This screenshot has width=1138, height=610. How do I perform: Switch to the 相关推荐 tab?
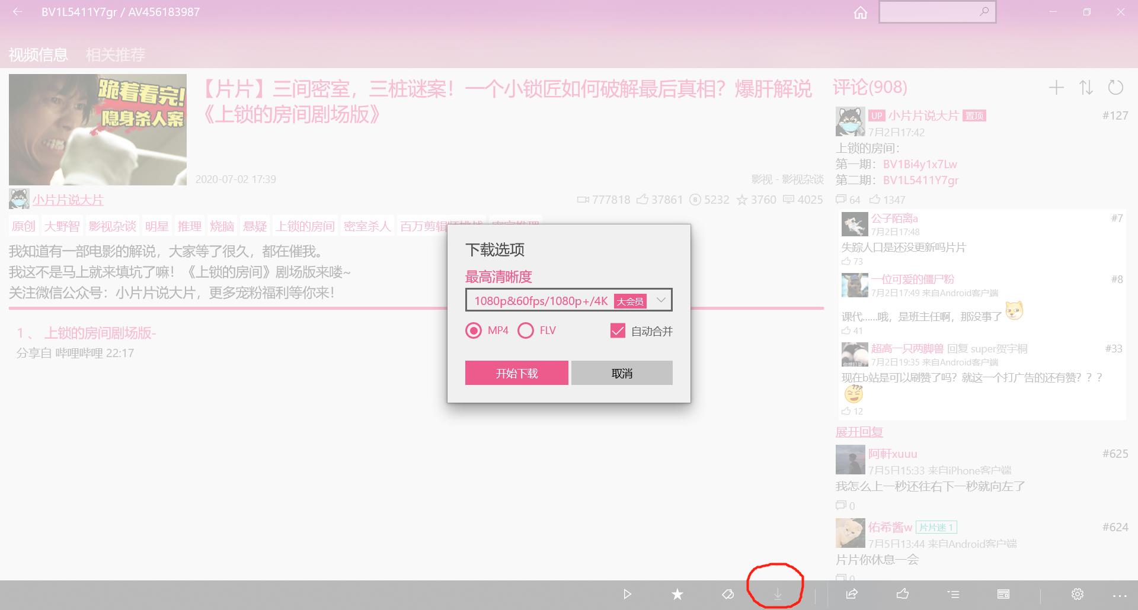click(116, 54)
